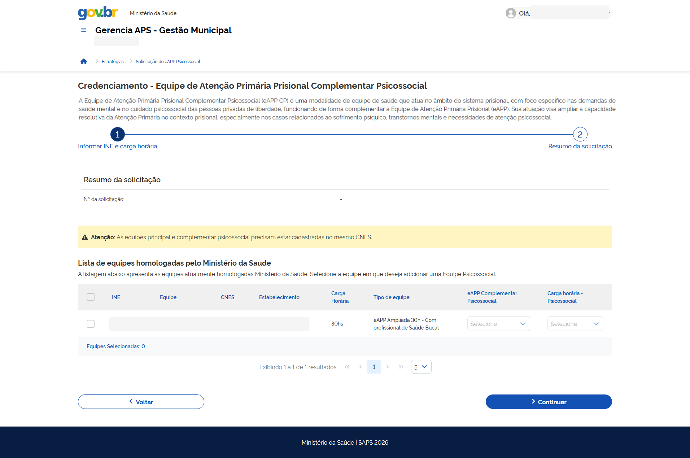Toggle the select-all checkbox in table header

pos(91,297)
